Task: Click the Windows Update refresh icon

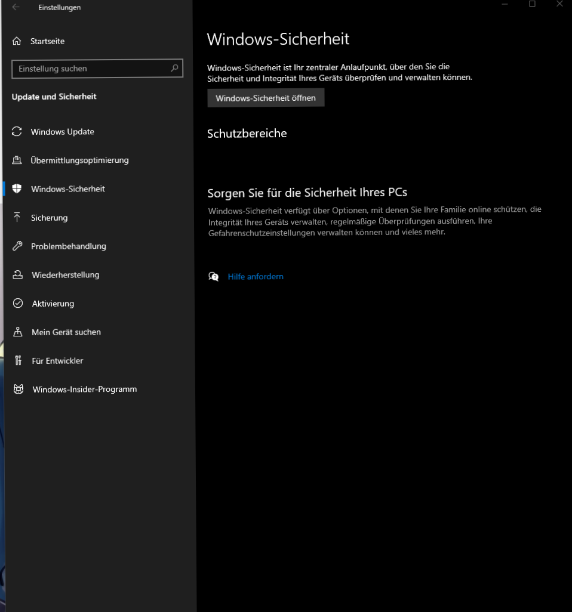Action: [17, 132]
